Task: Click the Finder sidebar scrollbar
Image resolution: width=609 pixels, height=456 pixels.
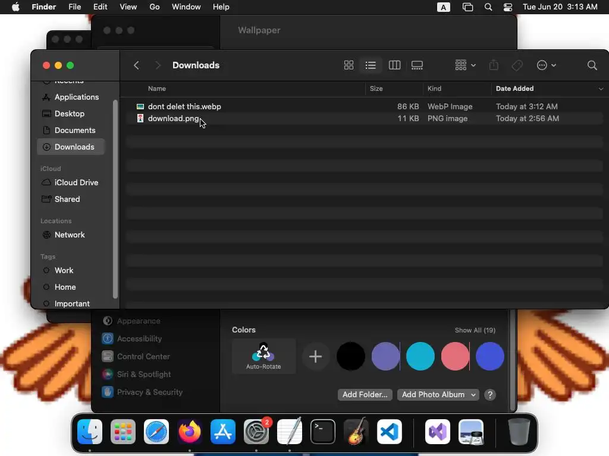Action: (115, 199)
